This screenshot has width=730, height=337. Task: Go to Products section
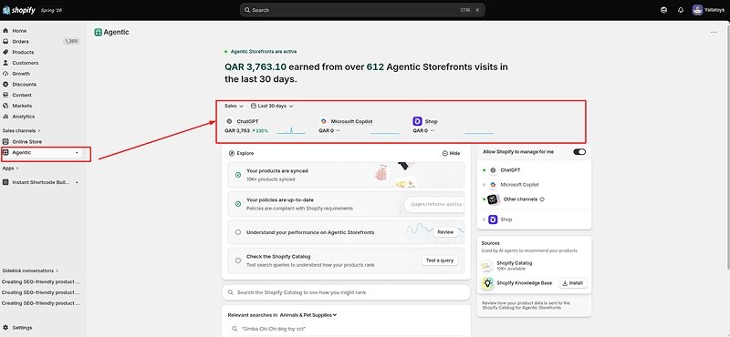click(23, 52)
